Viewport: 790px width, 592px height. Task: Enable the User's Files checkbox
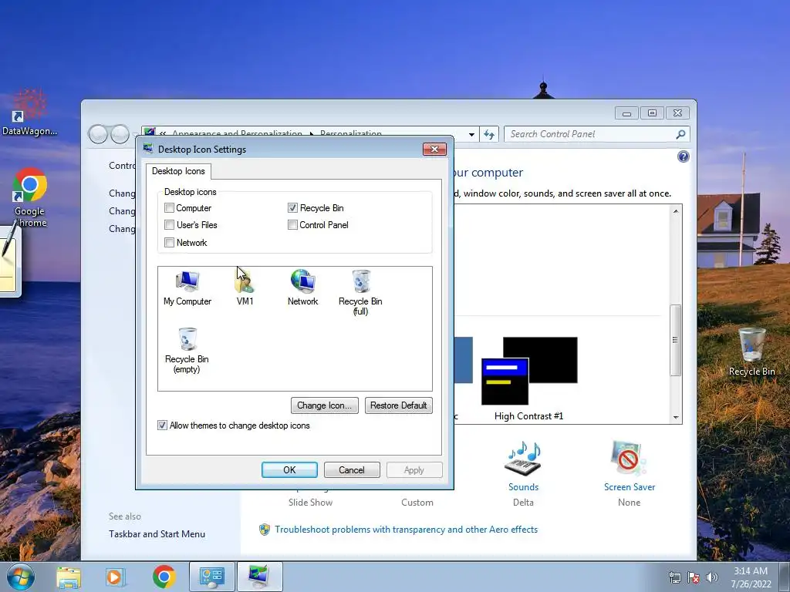[169, 225]
